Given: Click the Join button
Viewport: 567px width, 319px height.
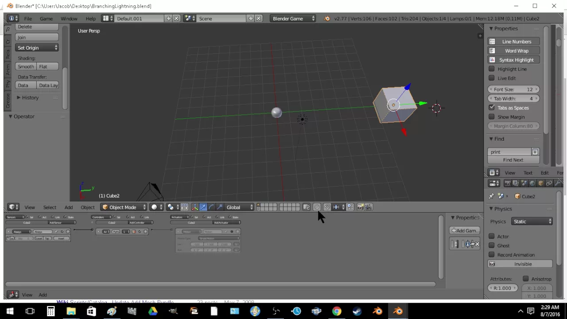Looking at the screenshot, I should pos(37,37).
